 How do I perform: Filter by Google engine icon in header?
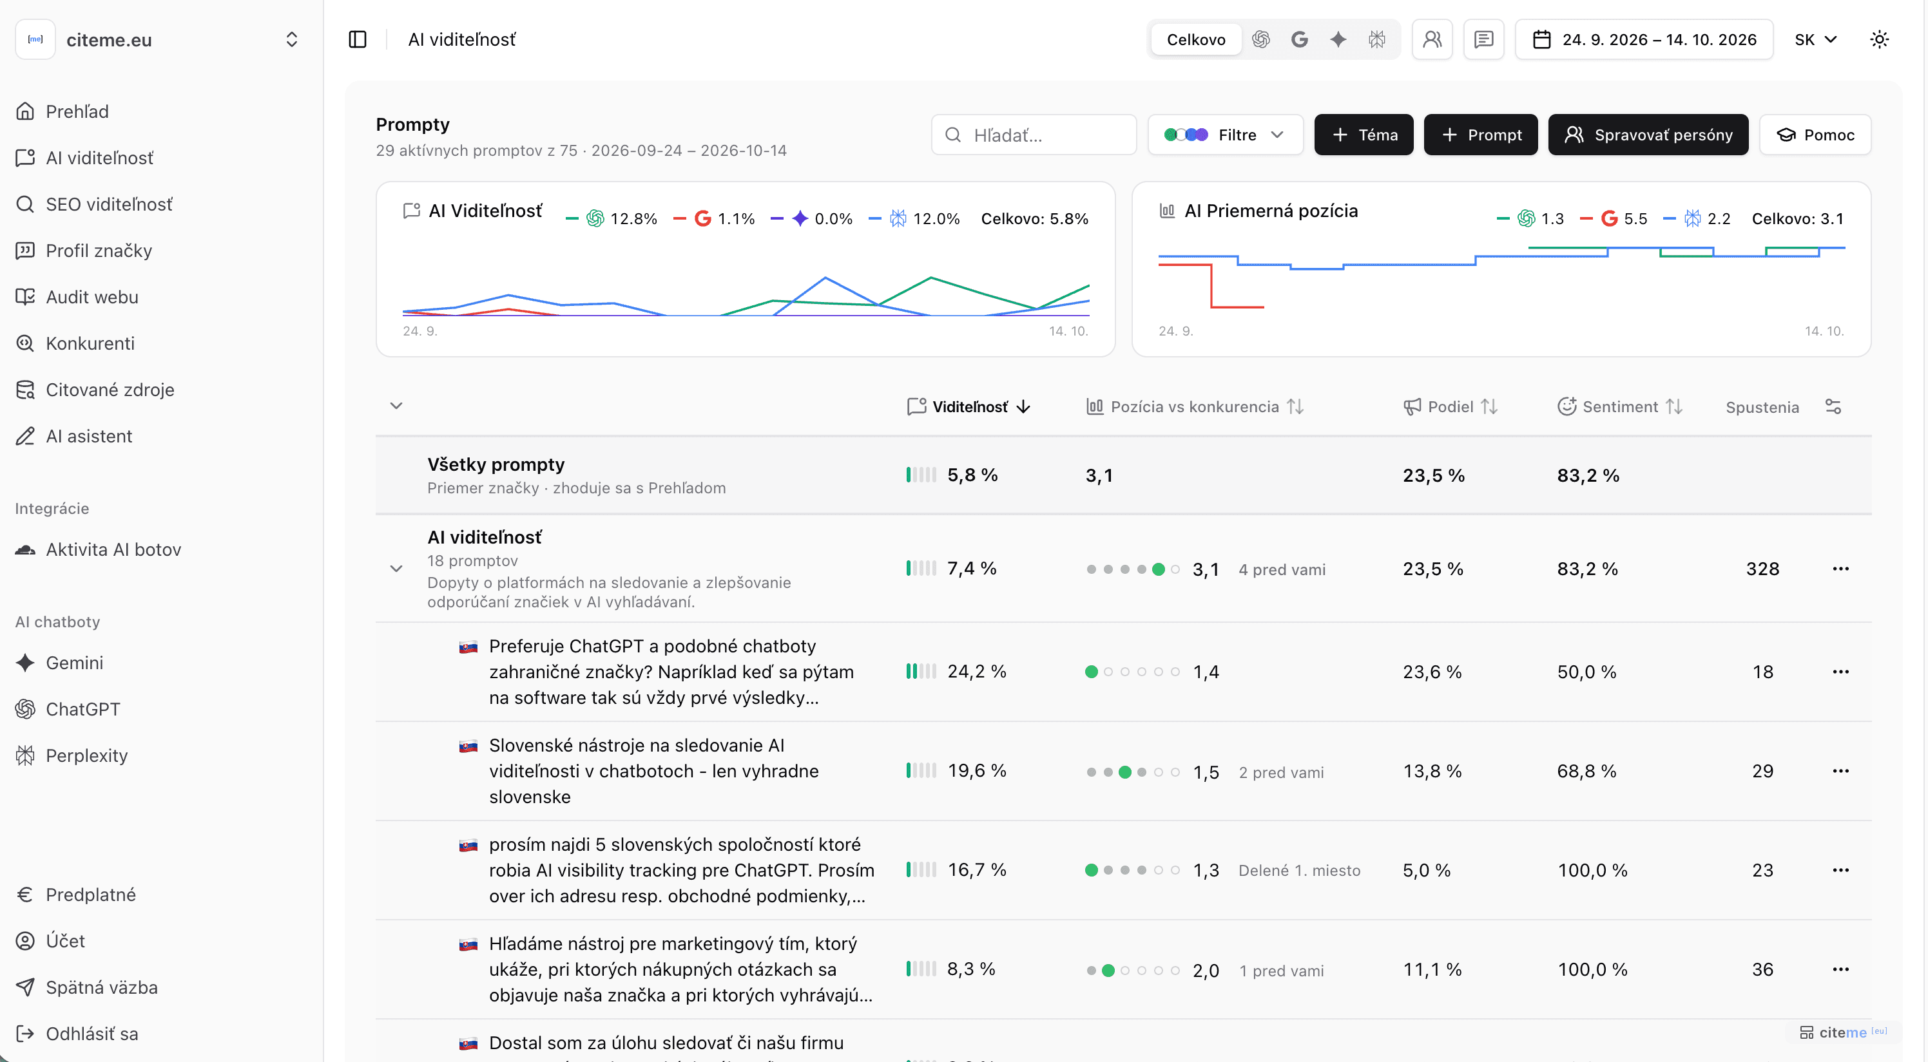tap(1300, 39)
